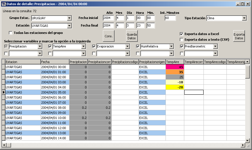
Task: Uncheck Exporta datos a Excel
Action: (x=182, y=34)
